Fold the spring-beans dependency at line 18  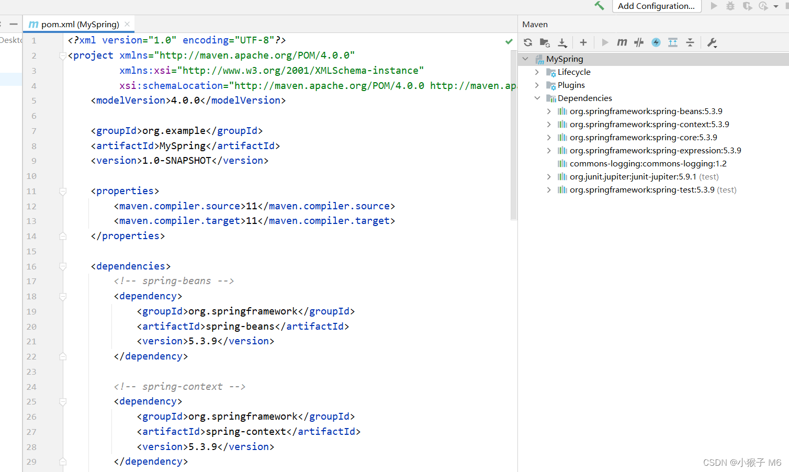tap(63, 297)
